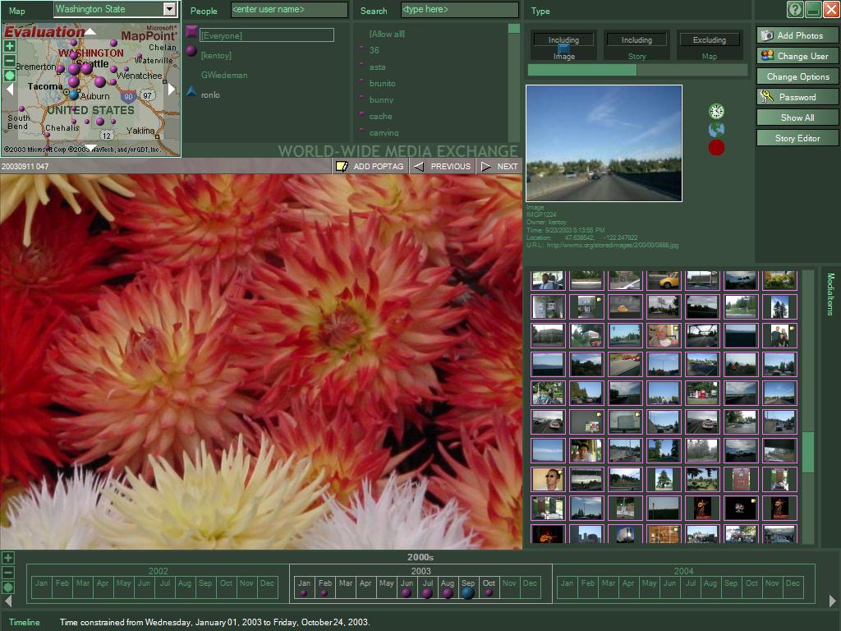
Task: Expand timeline backward with left arrow
Action: tap(8, 601)
